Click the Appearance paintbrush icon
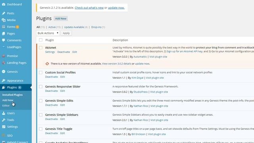This screenshot has height=143, width=254. [4, 81]
